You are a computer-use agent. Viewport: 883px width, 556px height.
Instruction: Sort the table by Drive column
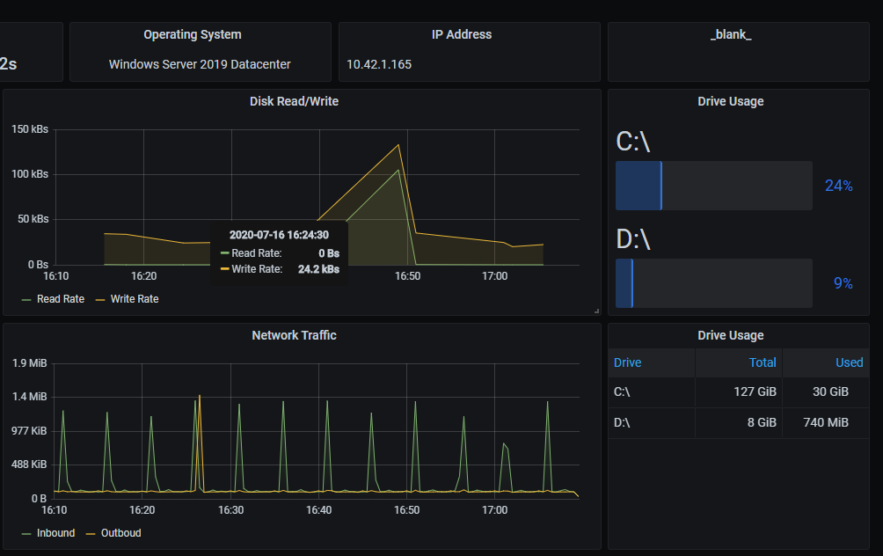pos(627,362)
